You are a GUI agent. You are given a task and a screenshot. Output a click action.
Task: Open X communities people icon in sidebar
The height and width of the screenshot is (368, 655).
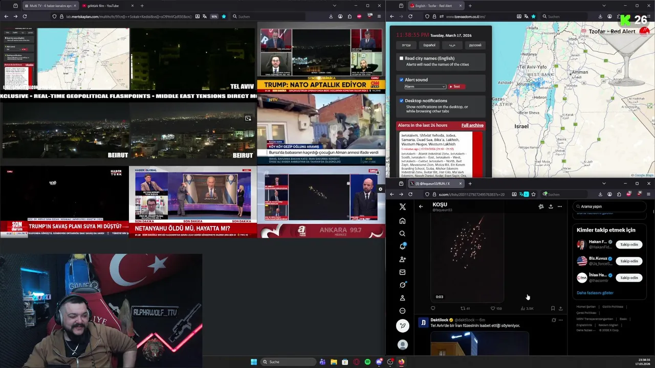coord(402,259)
